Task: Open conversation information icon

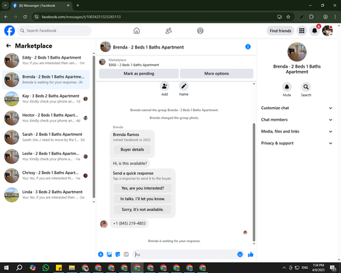Action: tap(248, 46)
